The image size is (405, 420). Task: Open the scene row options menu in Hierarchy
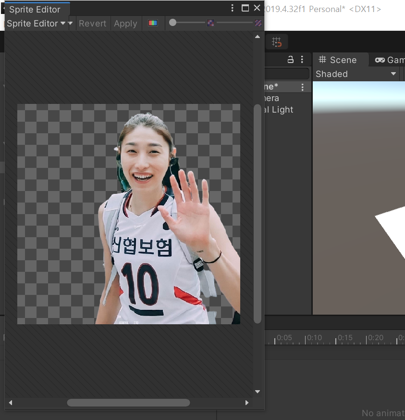coord(303,87)
